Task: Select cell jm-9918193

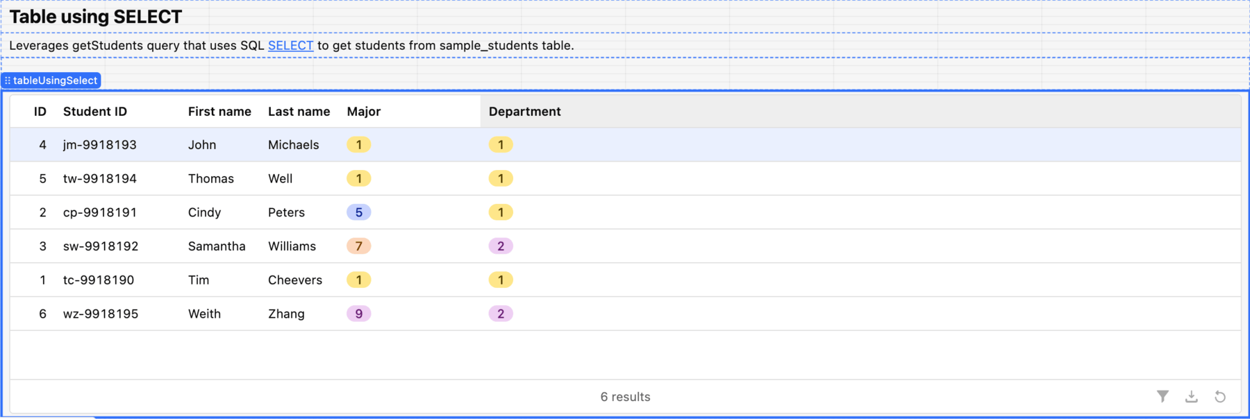Action: coord(100,144)
